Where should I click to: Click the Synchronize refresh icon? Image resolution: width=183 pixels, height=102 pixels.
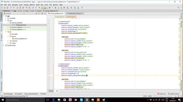click(x=7, y=8)
